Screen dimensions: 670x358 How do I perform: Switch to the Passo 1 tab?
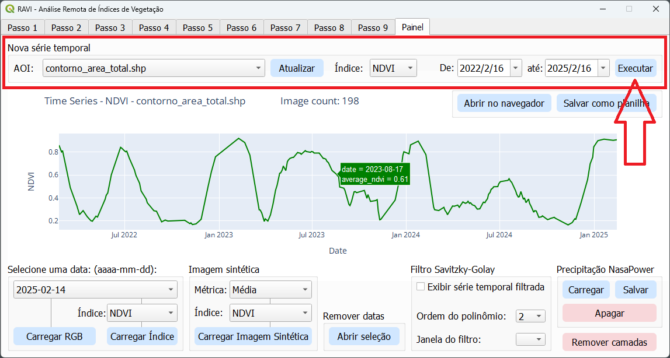(x=22, y=27)
